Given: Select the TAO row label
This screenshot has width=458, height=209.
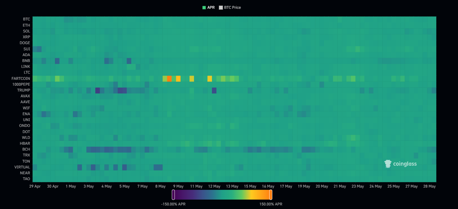Looking at the screenshot, I should point(26,179).
